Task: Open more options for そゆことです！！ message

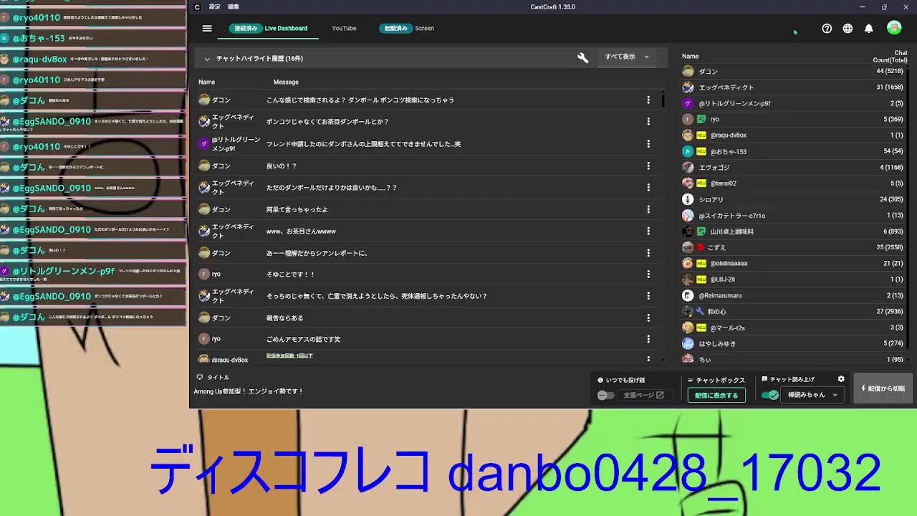Action: point(648,274)
